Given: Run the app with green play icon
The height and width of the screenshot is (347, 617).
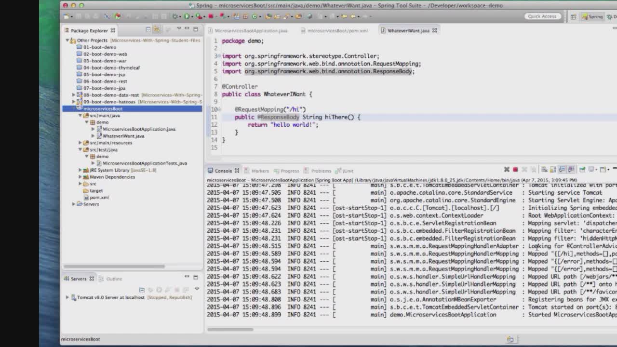Looking at the screenshot, I should pyautogui.click(x=187, y=16).
